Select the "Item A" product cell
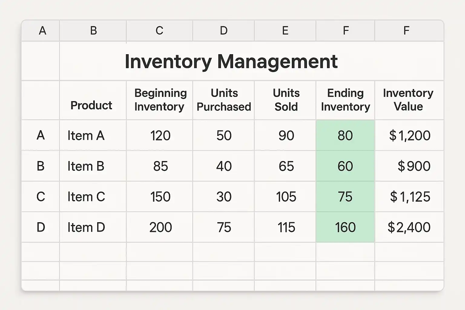This screenshot has width=465, height=310. 86,136
